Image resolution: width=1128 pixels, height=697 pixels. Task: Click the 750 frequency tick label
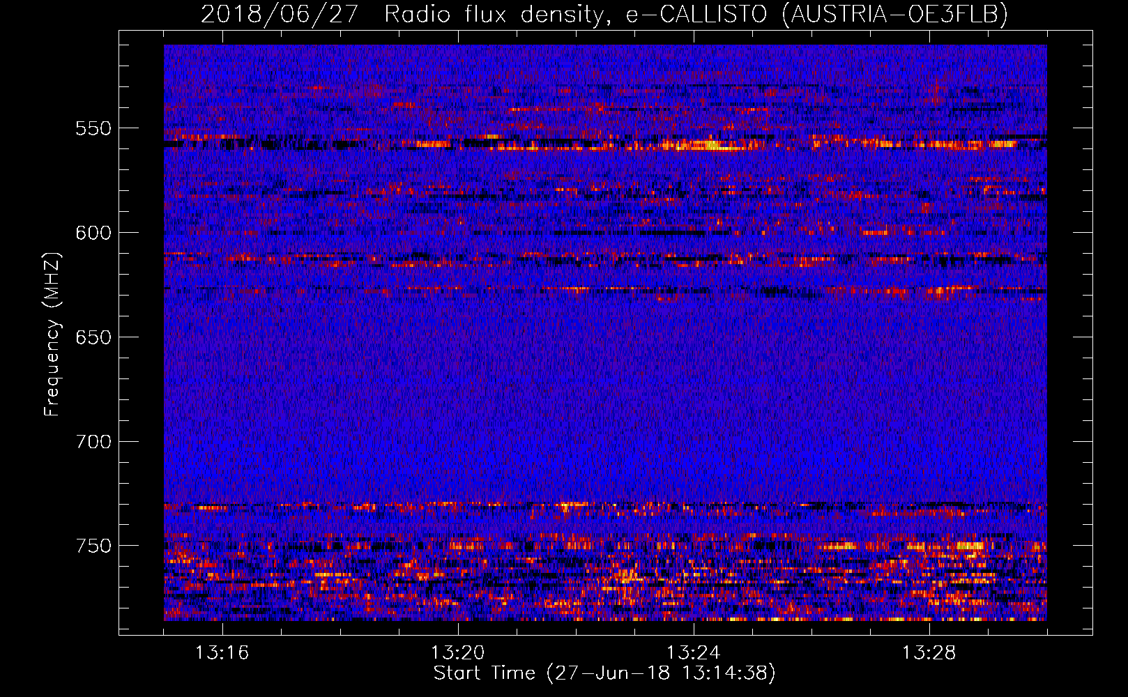pyautogui.click(x=93, y=546)
